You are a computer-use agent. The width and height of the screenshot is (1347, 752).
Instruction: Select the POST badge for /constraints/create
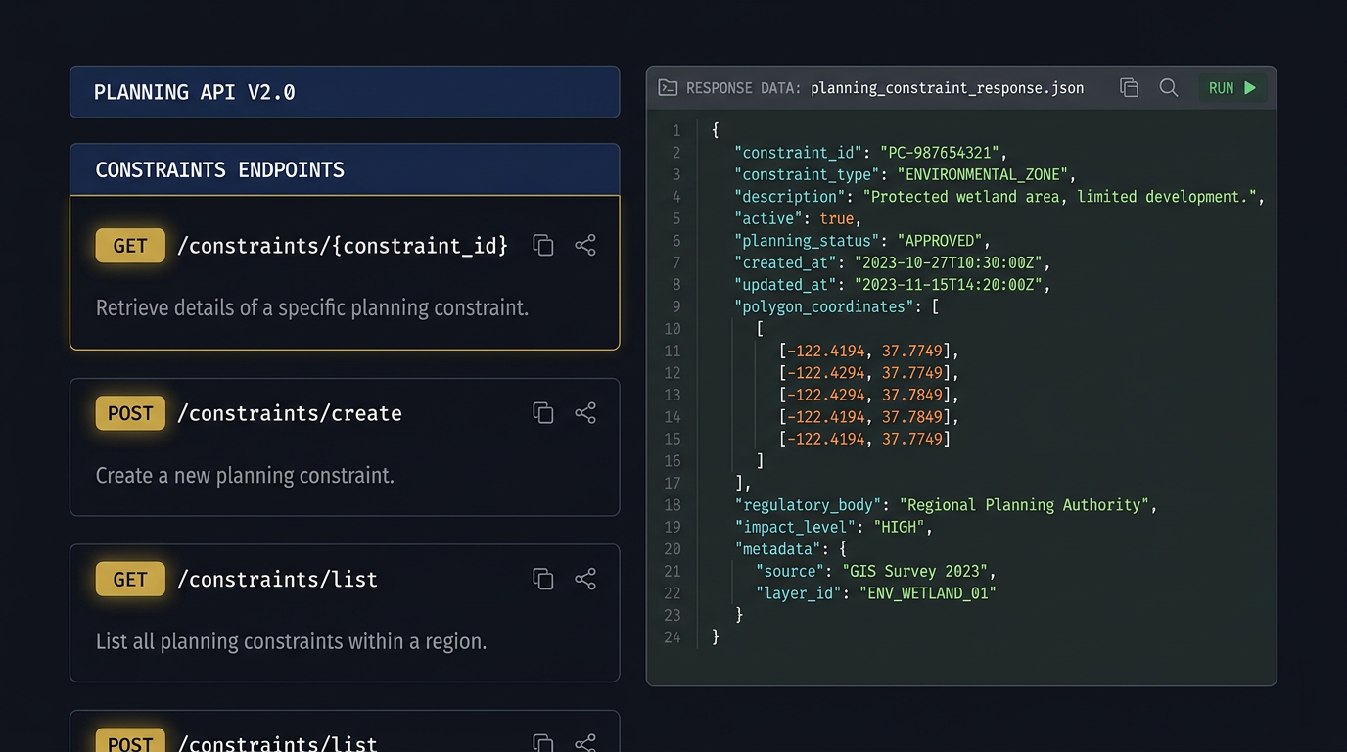(130, 413)
